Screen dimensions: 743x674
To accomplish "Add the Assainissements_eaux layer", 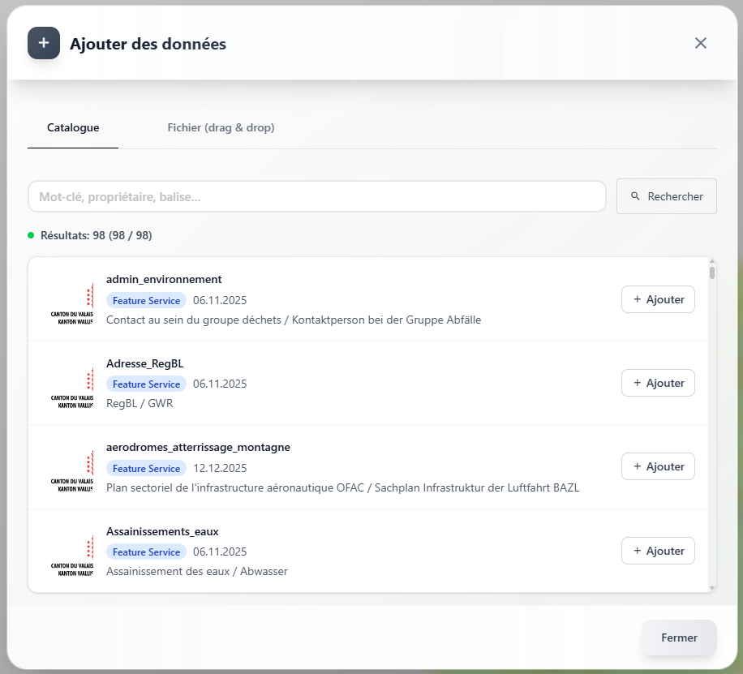I will [x=658, y=551].
